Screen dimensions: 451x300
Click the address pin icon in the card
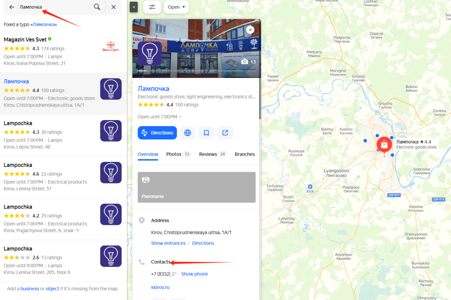click(141, 220)
